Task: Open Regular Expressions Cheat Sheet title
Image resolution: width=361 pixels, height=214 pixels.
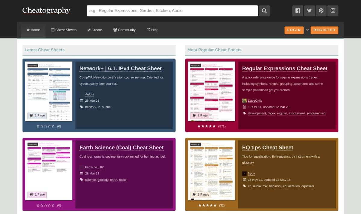Action: pos(285,68)
